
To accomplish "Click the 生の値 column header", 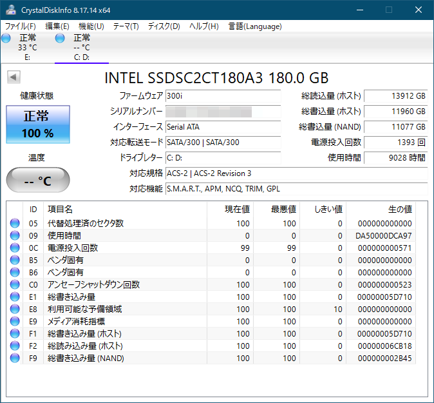I will pos(381,210).
